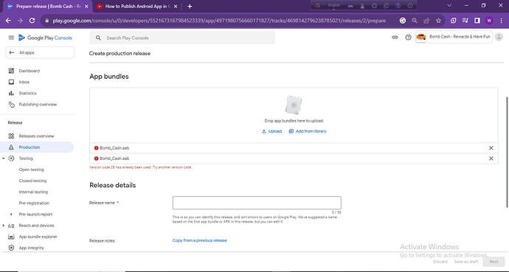Screen dimensions: 509x272
Task: Click the browser back arrow
Action: click(8, 21)
